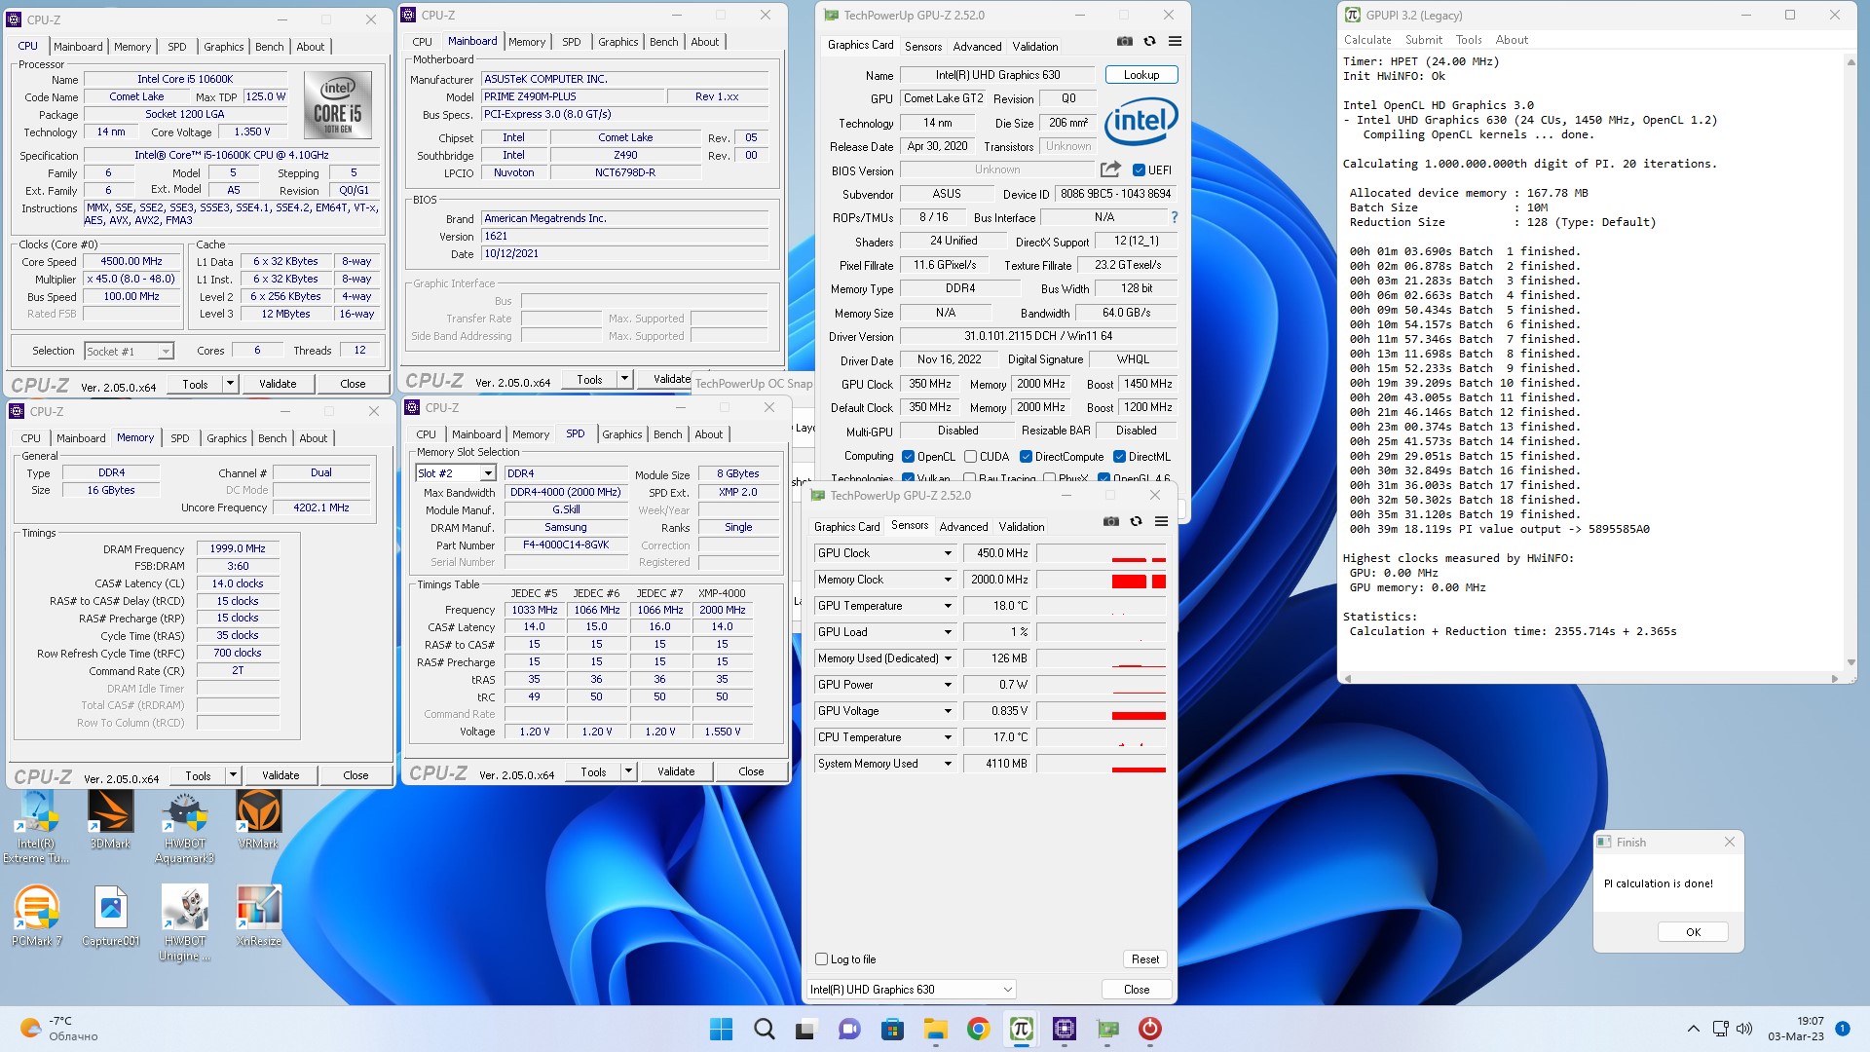The height and width of the screenshot is (1052, 1870).
Task: Switch to Validation tab in GPU-Z Graphics Card window
Action: tap(1034, 46)
